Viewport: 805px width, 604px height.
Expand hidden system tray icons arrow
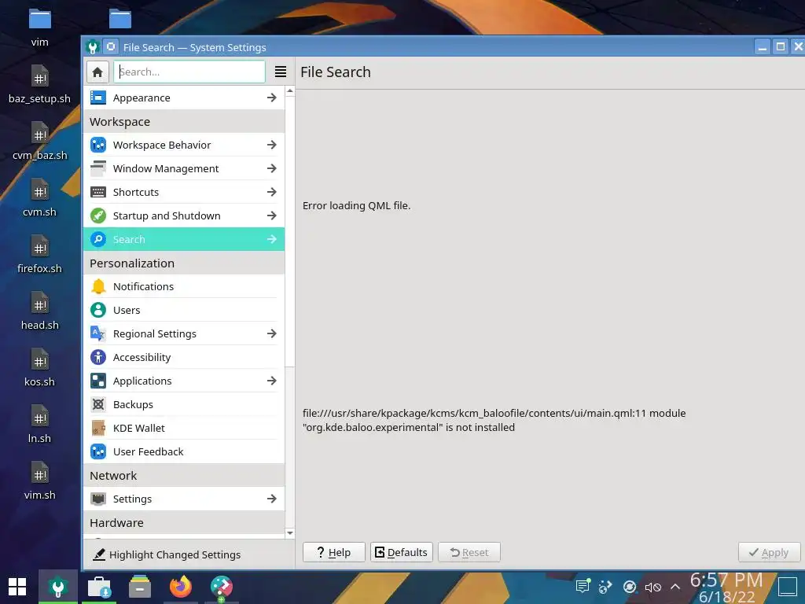tap(675, 587)
